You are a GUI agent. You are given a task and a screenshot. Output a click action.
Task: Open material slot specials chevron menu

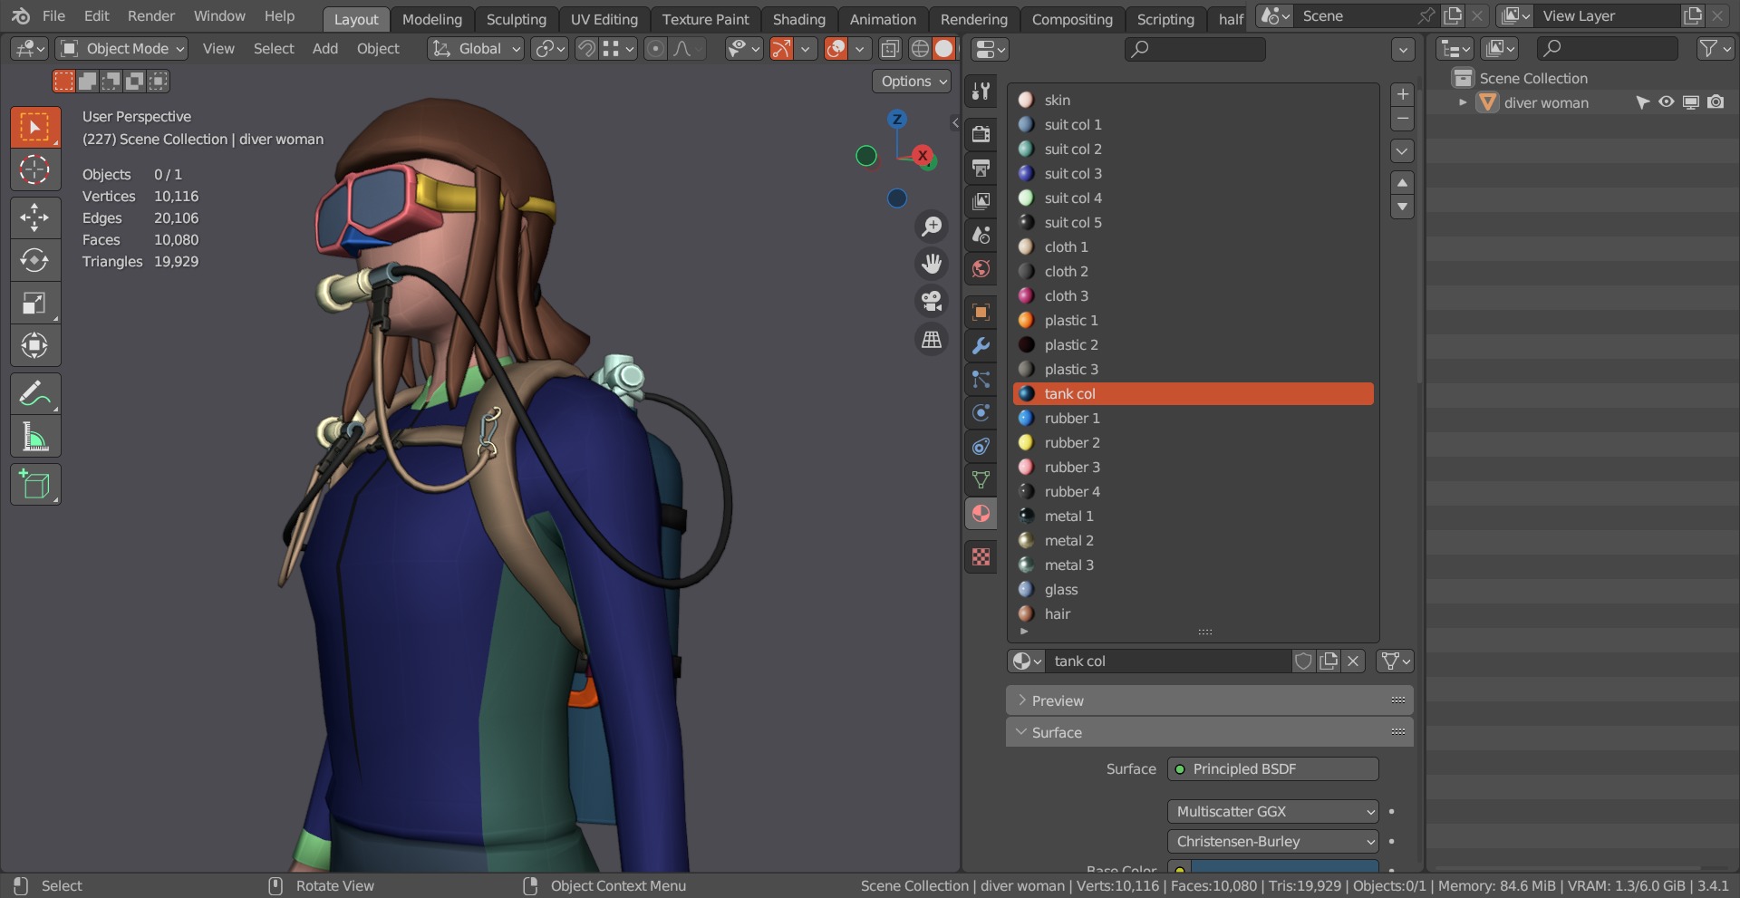1402,150
